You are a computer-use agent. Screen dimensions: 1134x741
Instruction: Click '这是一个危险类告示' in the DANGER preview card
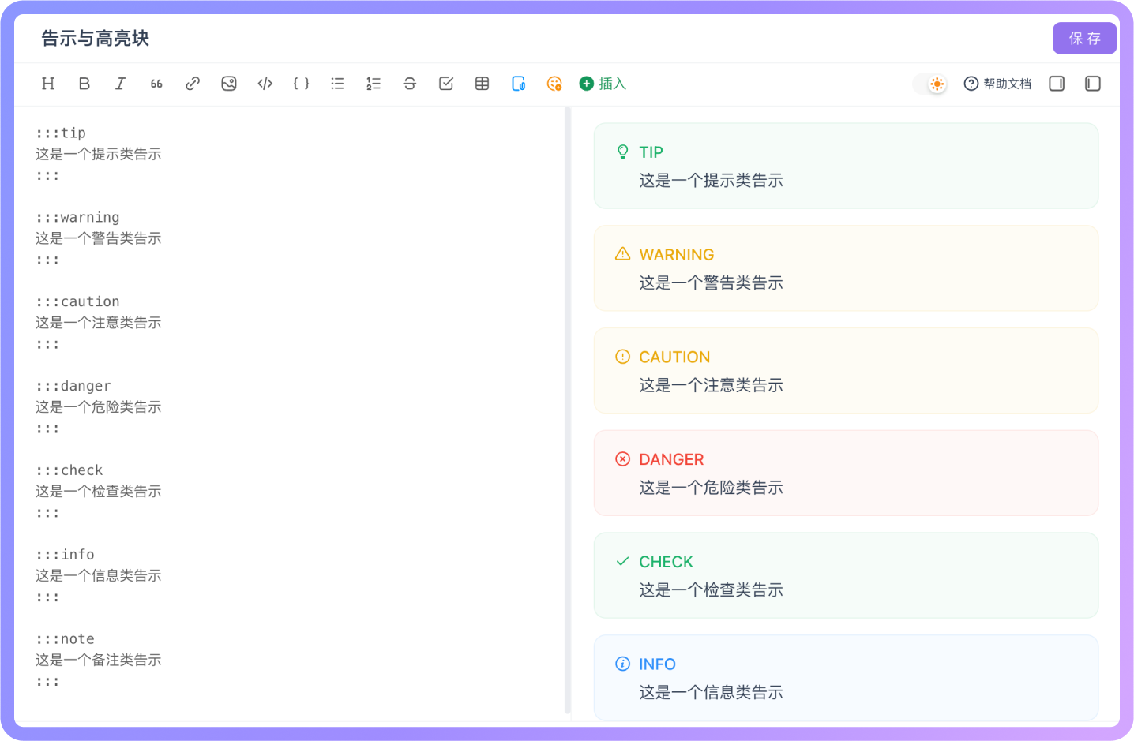711,488
